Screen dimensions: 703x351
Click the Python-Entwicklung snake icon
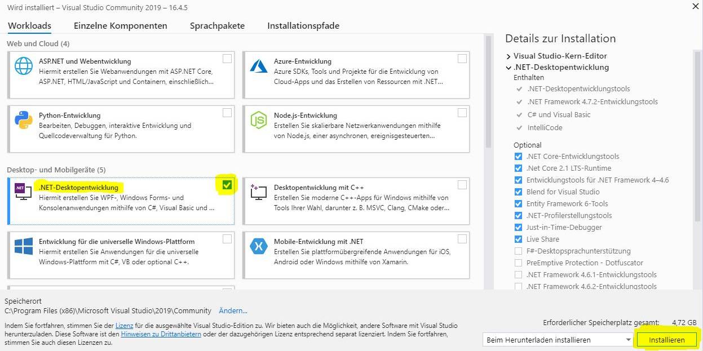tap(24, 120)
